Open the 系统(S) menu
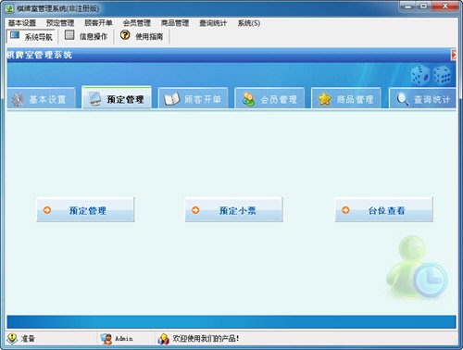 [x=249, y=23]
